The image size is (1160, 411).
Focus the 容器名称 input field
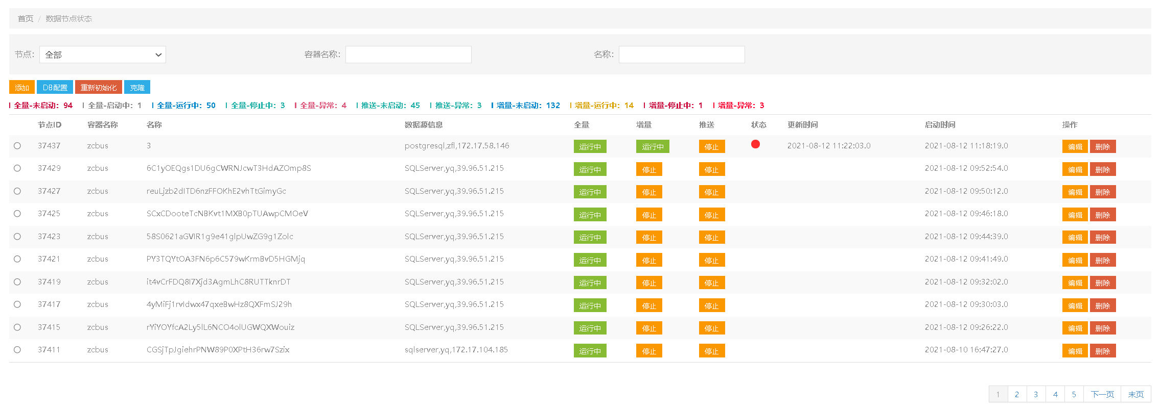pyautogui.click(x=408, y=55)
